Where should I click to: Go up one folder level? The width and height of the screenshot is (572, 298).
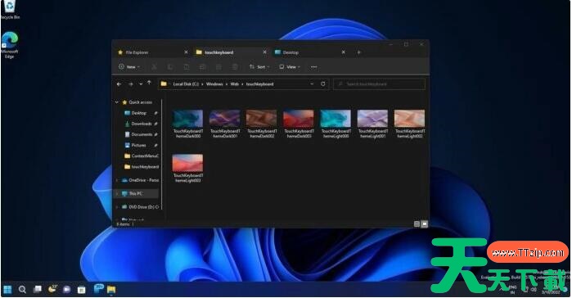149,84
